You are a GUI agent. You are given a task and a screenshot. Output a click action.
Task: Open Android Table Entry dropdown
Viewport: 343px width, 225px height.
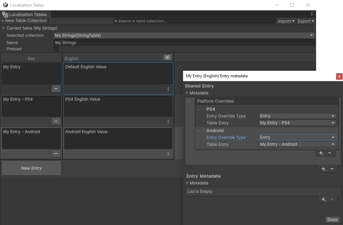click(x=297, y=144)
